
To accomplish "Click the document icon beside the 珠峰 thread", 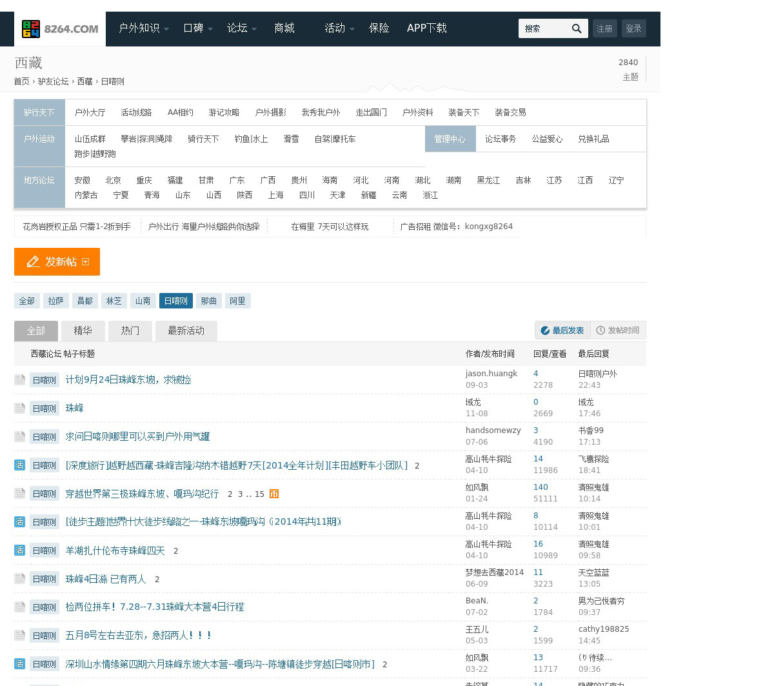I will point(20,409).
